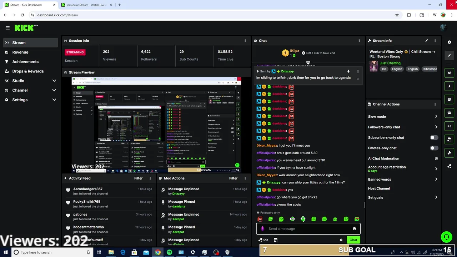Click the Windows taskbar search box
This screenshot has height=257, width=457.
pyautogui.click(x=52, y=252)
